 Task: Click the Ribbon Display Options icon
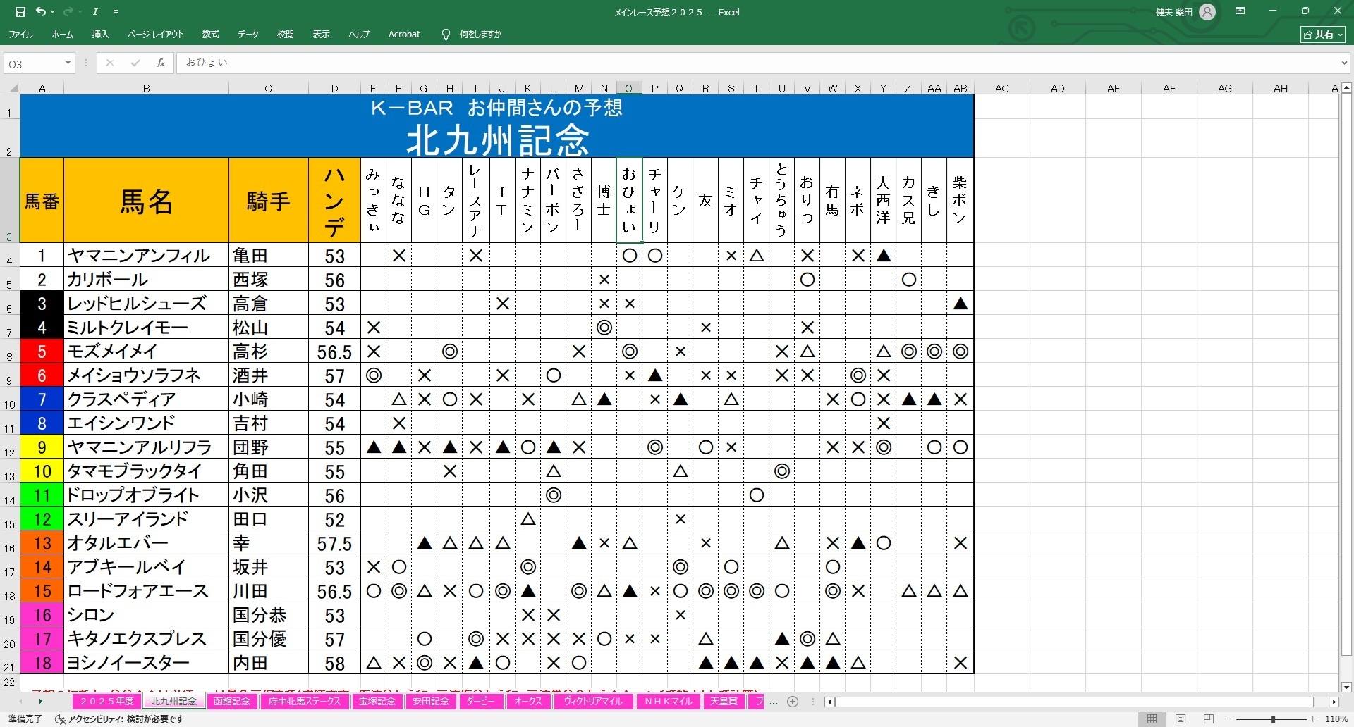[x=1240, y=11]
